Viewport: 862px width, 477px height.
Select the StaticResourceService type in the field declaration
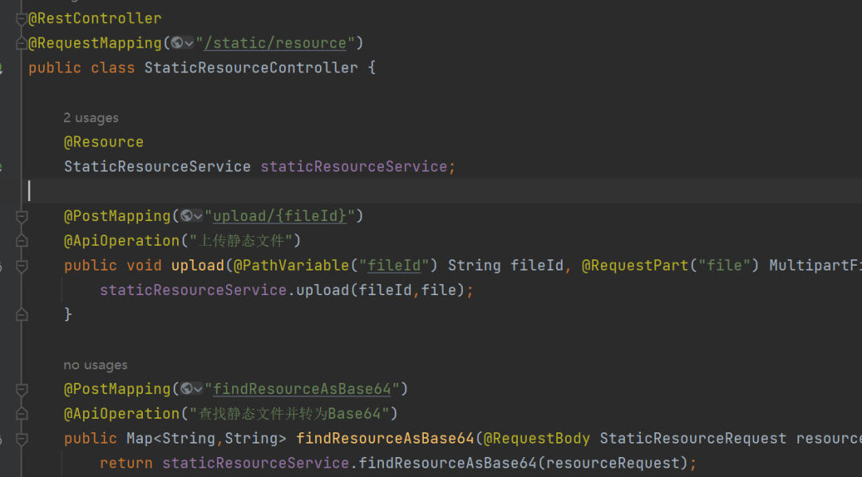(157, 167)
